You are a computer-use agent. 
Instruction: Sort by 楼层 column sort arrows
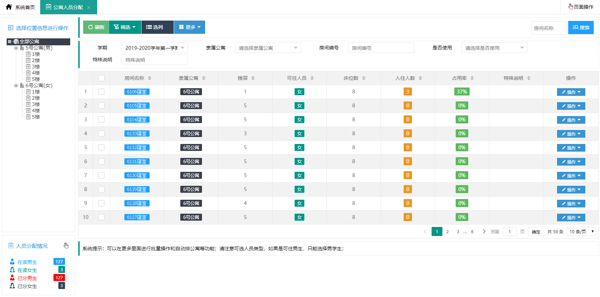253,78
